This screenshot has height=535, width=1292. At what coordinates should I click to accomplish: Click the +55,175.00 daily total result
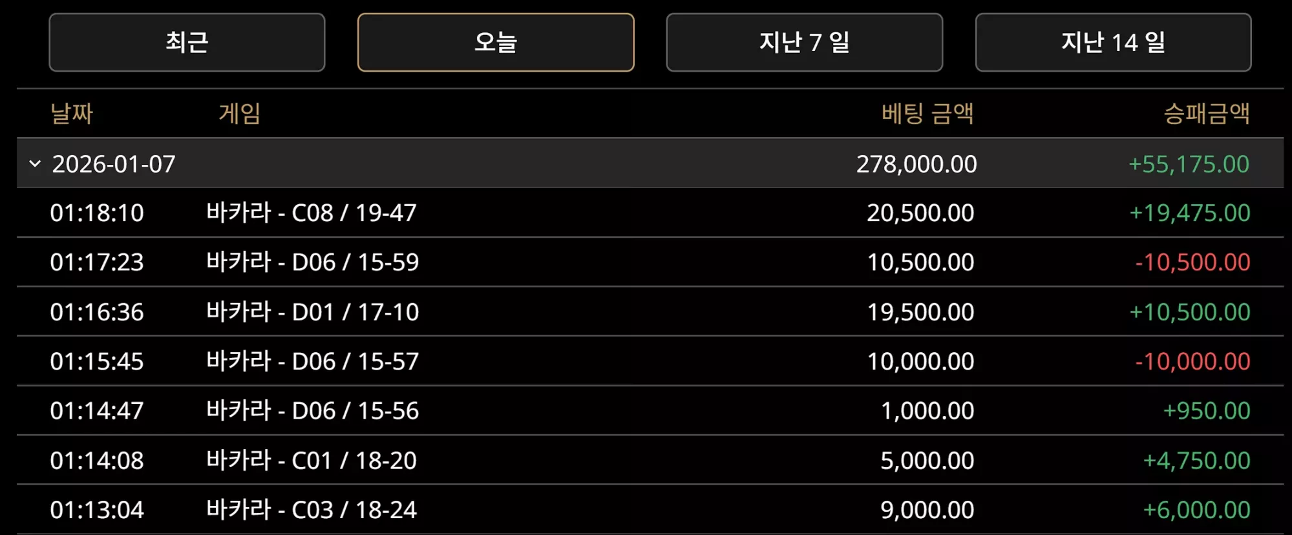tap(1189, 164)
